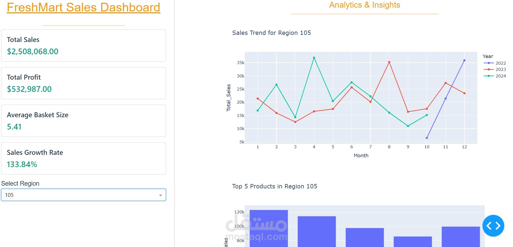The image size is (513, 247).
Task: Click the 2023 data point at month 6
Action: point(352,88)
